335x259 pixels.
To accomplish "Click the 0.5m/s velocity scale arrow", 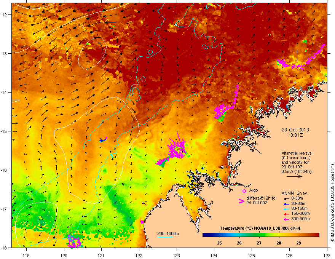I will (x=294, y=176).
